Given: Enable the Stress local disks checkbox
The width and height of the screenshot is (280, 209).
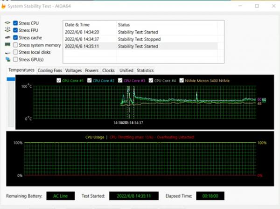Looking at the screenshot, I should click(x=15, y=52).
